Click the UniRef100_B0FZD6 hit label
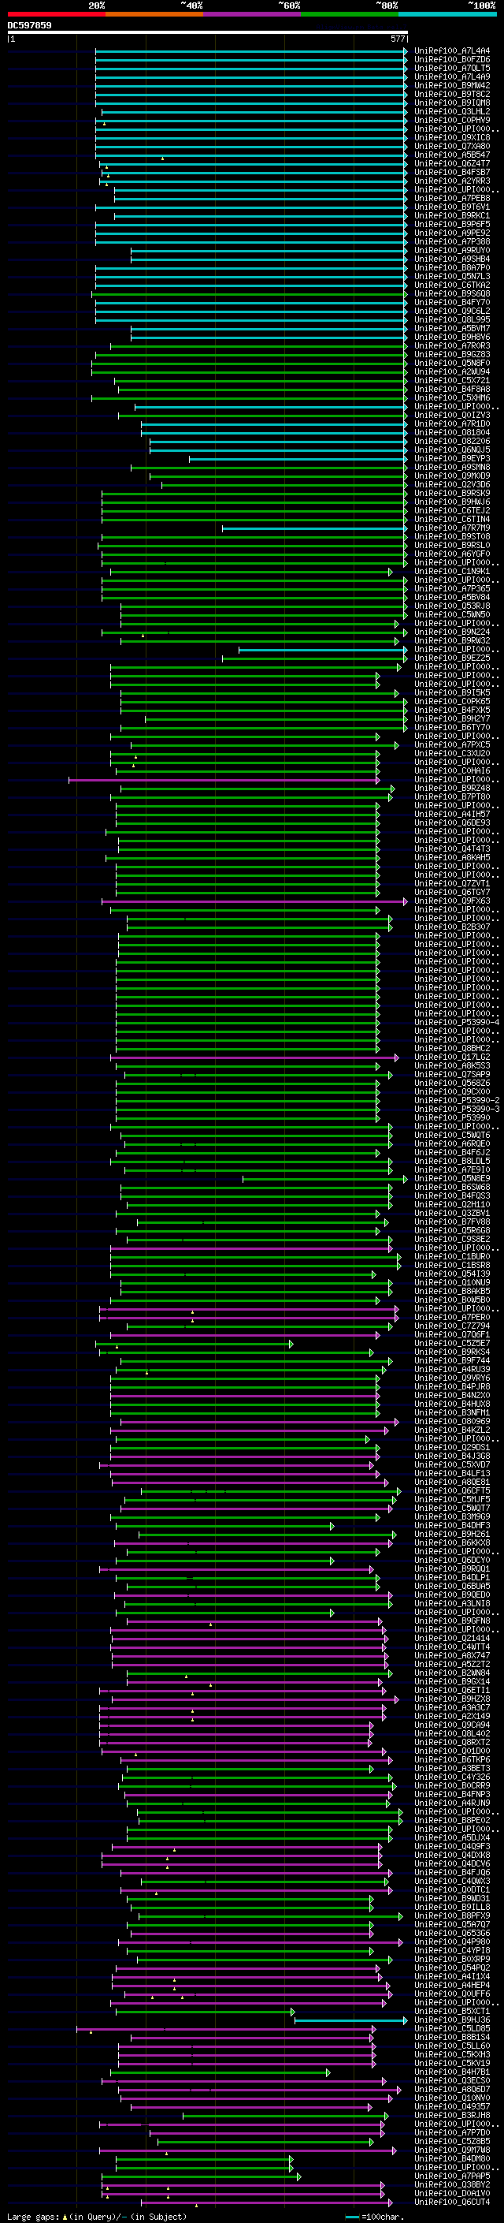Screen dimensions: 504x2223 tap(452, 60)
